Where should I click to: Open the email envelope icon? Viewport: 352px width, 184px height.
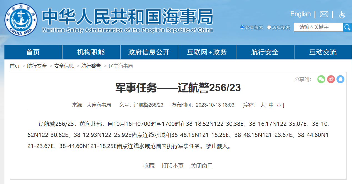324,14
